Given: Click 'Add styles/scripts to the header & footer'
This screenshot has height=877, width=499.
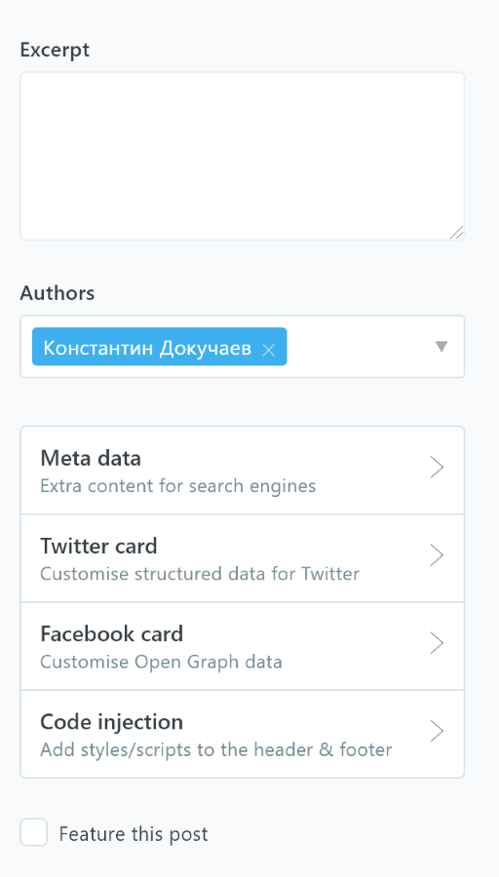Looking at the screenshot, I should [216, 749].
